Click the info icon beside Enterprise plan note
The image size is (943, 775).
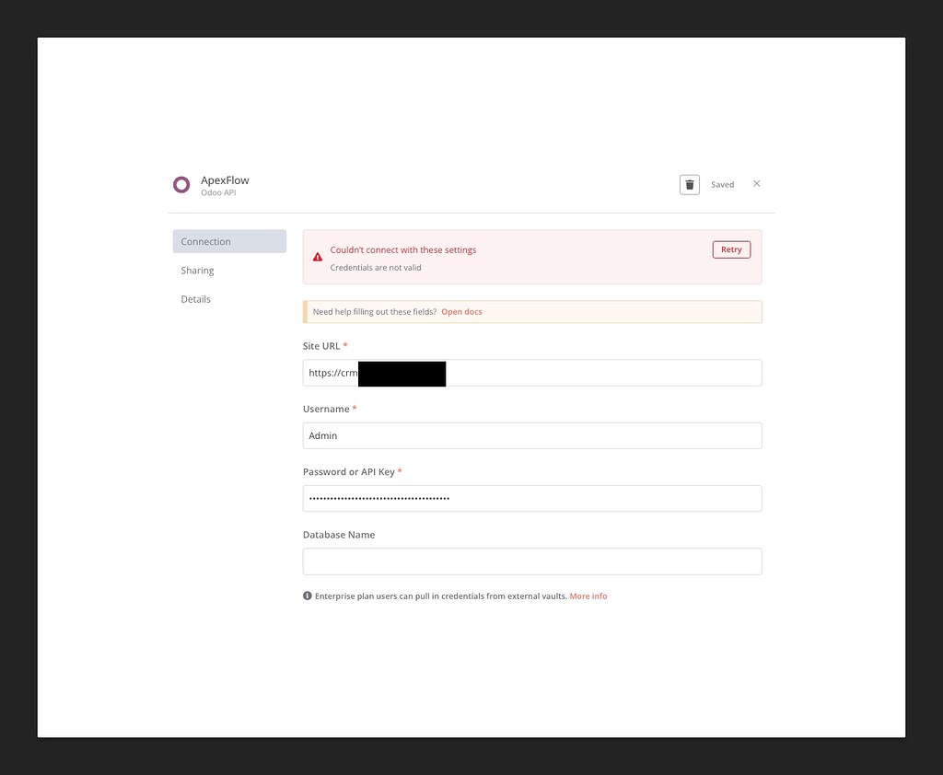[307, 596]
